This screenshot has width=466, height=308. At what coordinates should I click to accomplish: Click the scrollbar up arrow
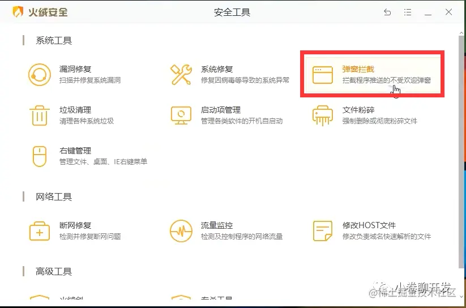[x=461, y=33]
